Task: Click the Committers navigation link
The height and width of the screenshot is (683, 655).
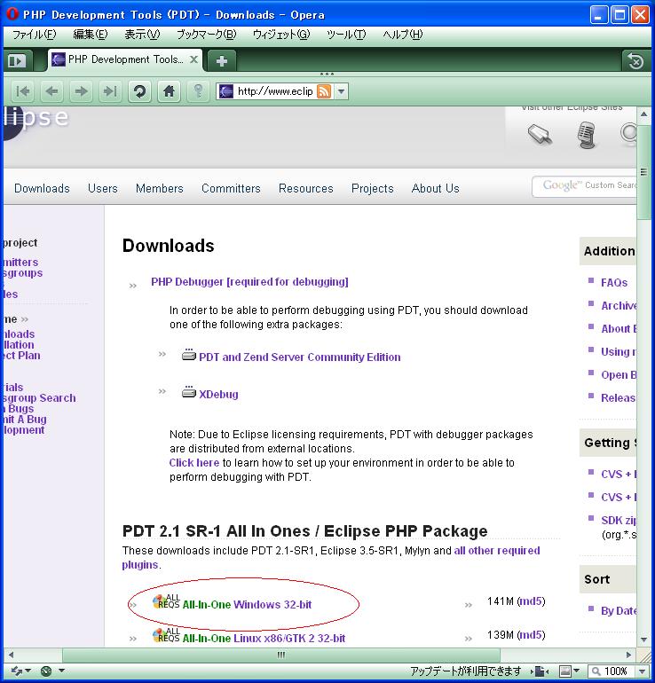Action: coord(231,188)
